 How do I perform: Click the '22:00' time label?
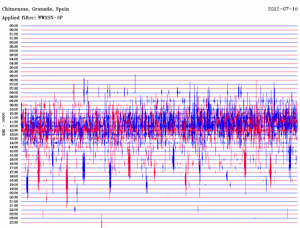pos(13,210)
